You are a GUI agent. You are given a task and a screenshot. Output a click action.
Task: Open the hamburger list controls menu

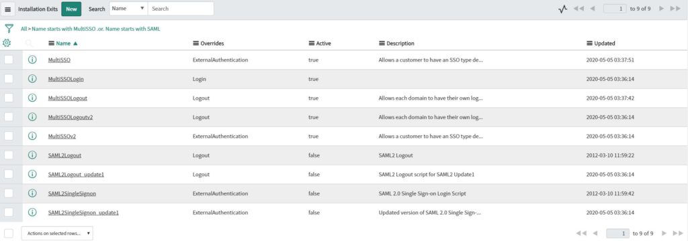click(x=7, y=9)
